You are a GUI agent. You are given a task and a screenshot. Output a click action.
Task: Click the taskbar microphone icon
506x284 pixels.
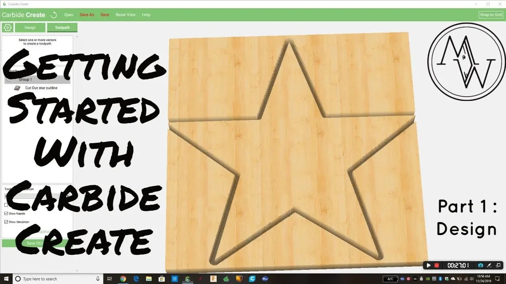point(98,279)
